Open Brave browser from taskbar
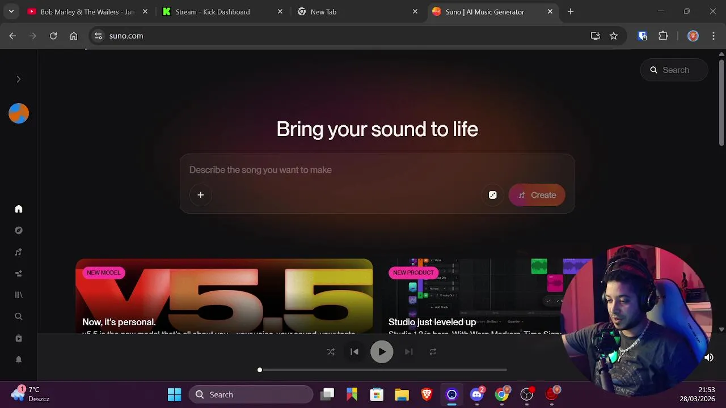 tap(427, 394)
